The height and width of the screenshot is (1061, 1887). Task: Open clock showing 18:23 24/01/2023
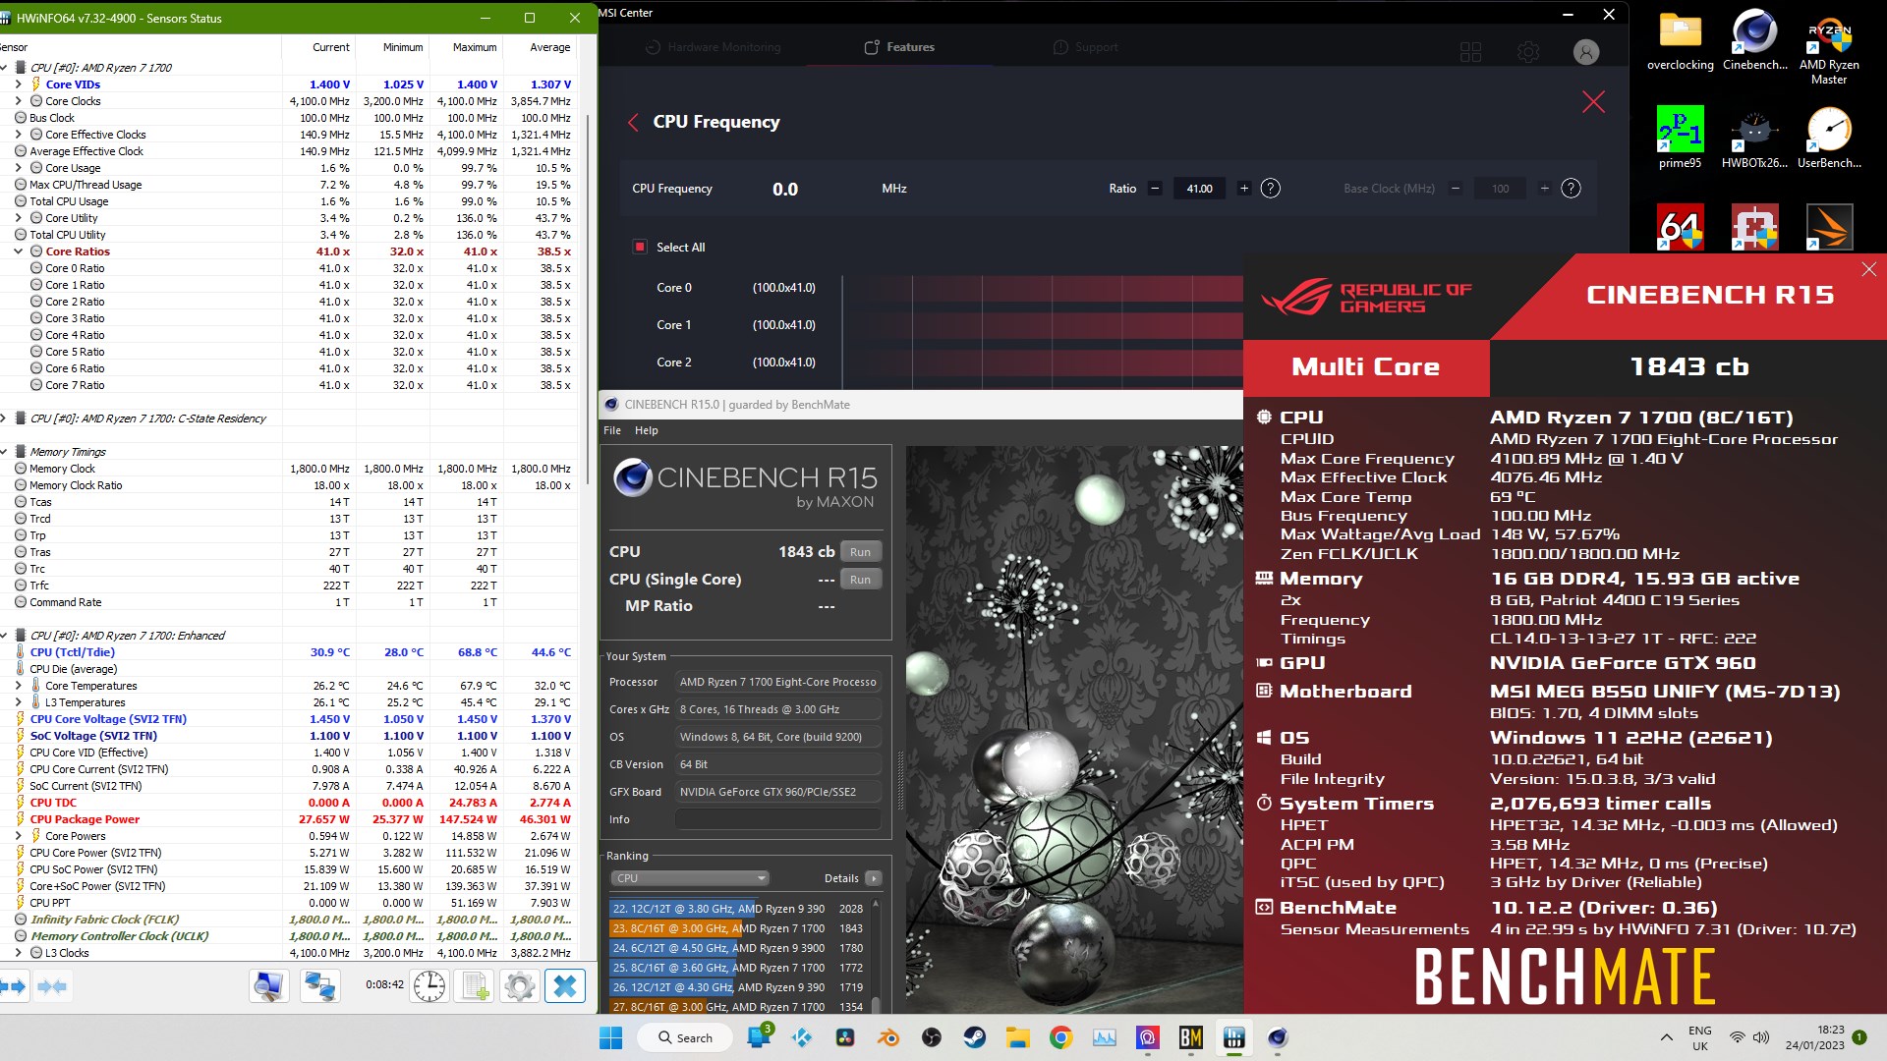[1815, 1037]
